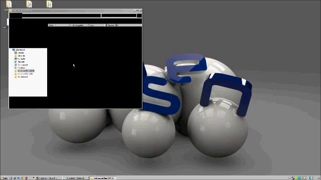Screen dimensions: 321x180
Task: Open the Size column filter dropdown arrow
Action: pos(117,25)
